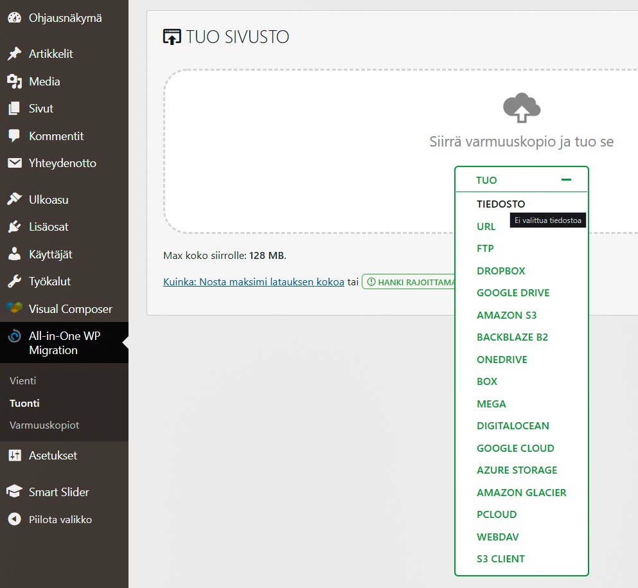Open Varmuuskopiot submenu page
This screenshot has height=588, width=638.
44,425
